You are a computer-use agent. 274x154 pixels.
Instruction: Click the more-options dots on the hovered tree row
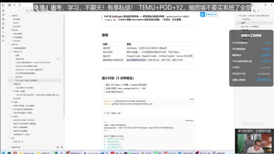point(58,59)
